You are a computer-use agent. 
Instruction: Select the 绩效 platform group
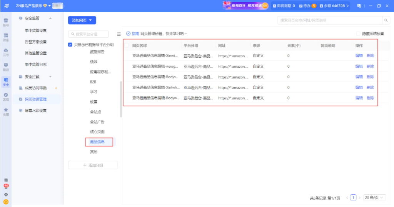coord(93,62)
